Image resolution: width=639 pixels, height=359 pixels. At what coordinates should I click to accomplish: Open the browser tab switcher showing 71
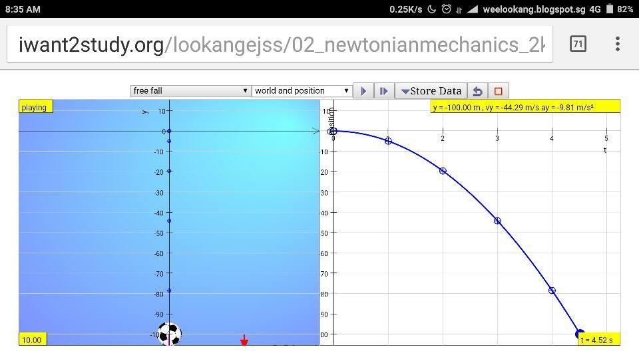click(x=578, y=44)
